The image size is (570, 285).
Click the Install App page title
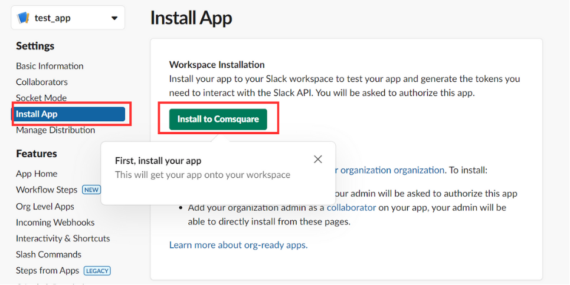point(191,18)
